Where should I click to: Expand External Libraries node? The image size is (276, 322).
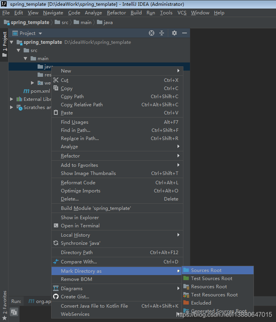[x=12, y=99]
